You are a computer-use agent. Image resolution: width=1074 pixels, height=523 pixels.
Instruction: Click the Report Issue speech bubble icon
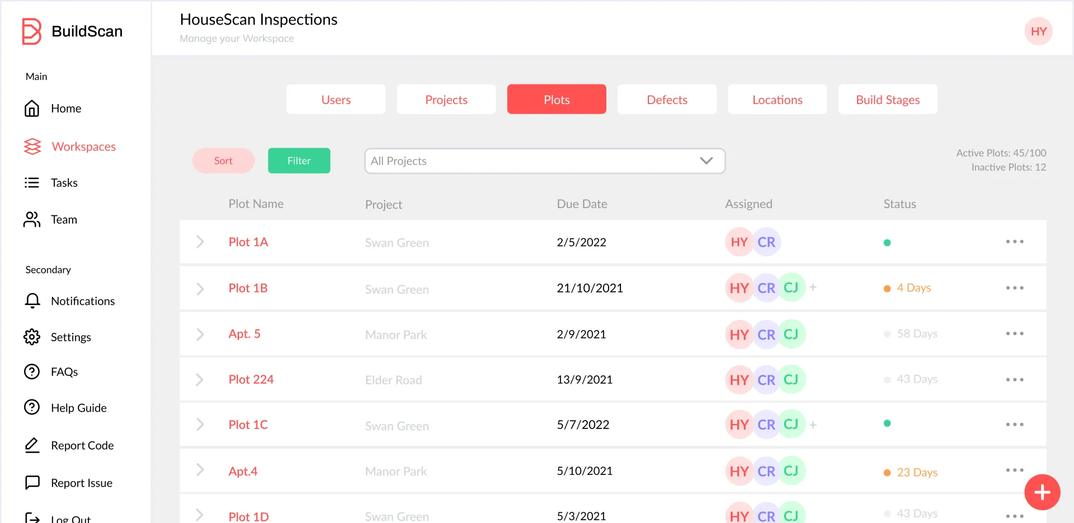(x=32, y=482)
